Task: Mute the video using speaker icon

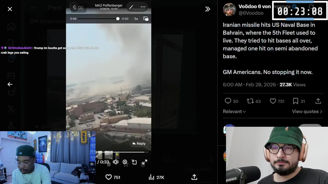Action: point(116,162)
